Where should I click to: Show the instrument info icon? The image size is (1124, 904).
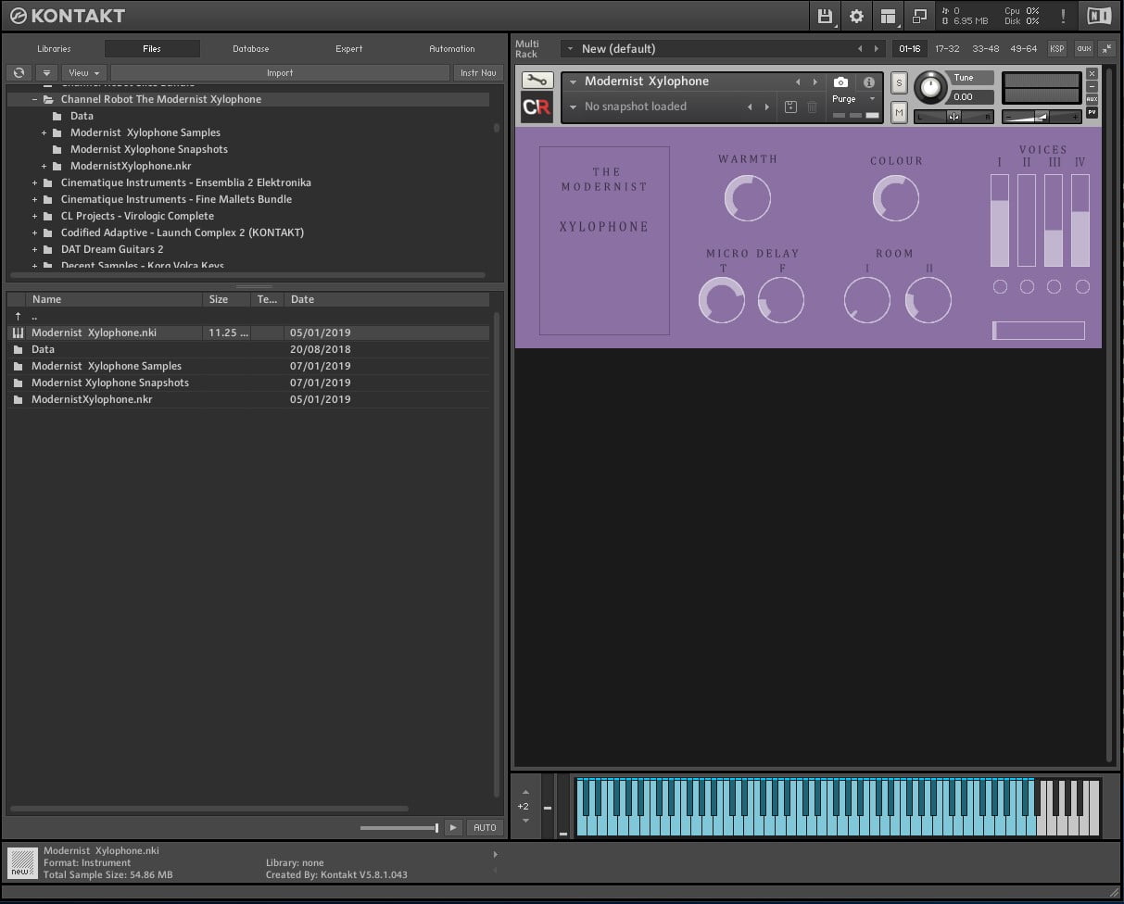point(869,82)
